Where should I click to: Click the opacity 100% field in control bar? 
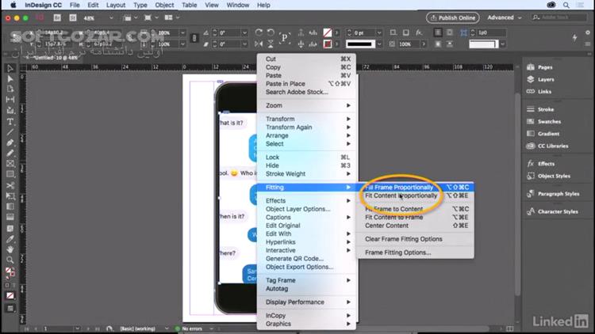[408, 44]
